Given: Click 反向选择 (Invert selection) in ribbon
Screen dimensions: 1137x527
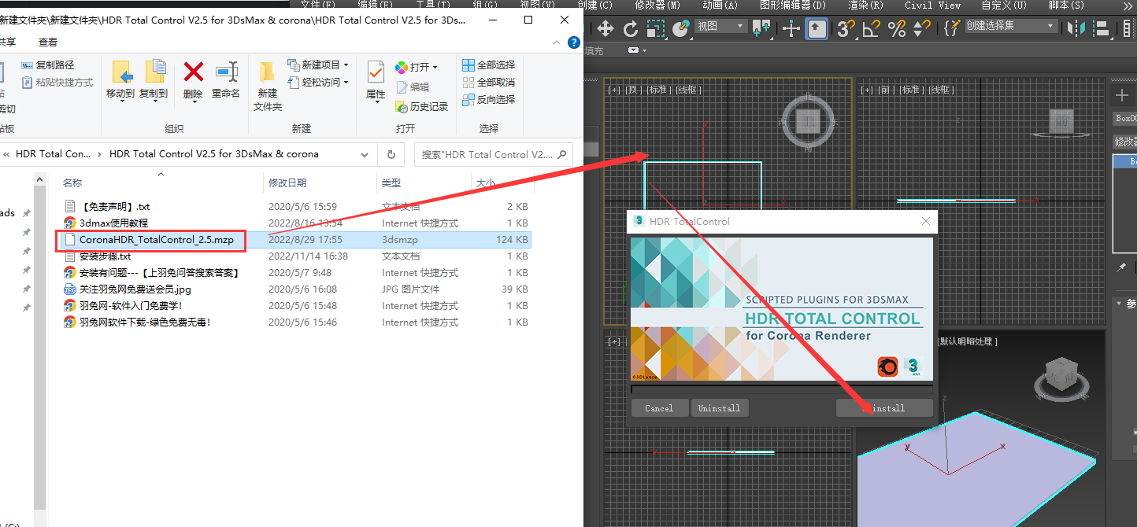Looking at the screenshot, I should (x=488, y=99).
